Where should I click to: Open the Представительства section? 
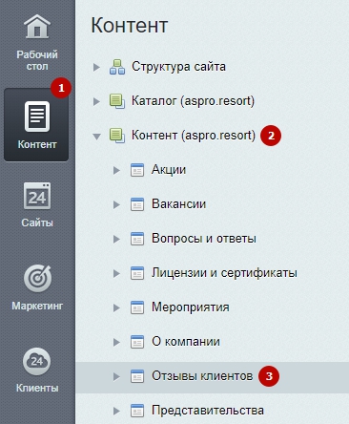pos(208,411)
